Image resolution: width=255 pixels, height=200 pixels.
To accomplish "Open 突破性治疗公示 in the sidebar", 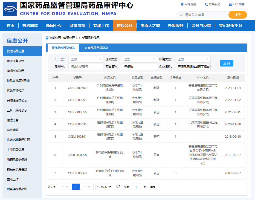I will (17, 100).
